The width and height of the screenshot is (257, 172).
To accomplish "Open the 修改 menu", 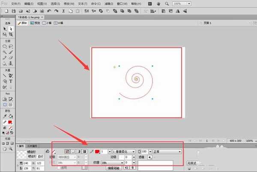I will [69, 3].
